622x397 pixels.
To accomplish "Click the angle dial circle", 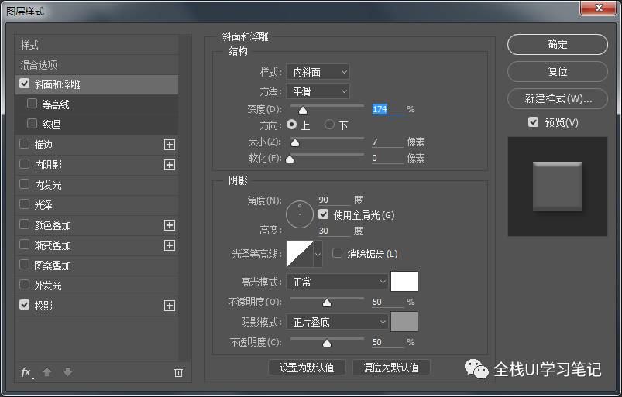I will 300,214.
